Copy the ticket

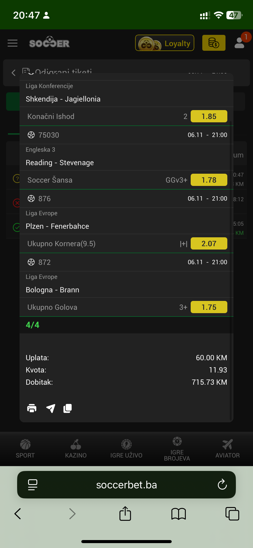pyautogui.click(x=68, y=408)
